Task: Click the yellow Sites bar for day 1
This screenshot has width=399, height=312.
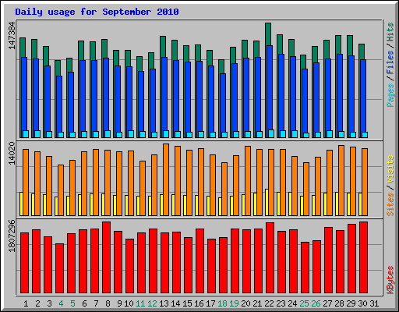Action: (x=21, y=204)
